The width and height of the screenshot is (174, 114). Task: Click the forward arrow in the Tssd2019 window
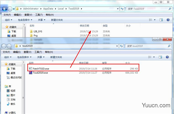point(10,9)
